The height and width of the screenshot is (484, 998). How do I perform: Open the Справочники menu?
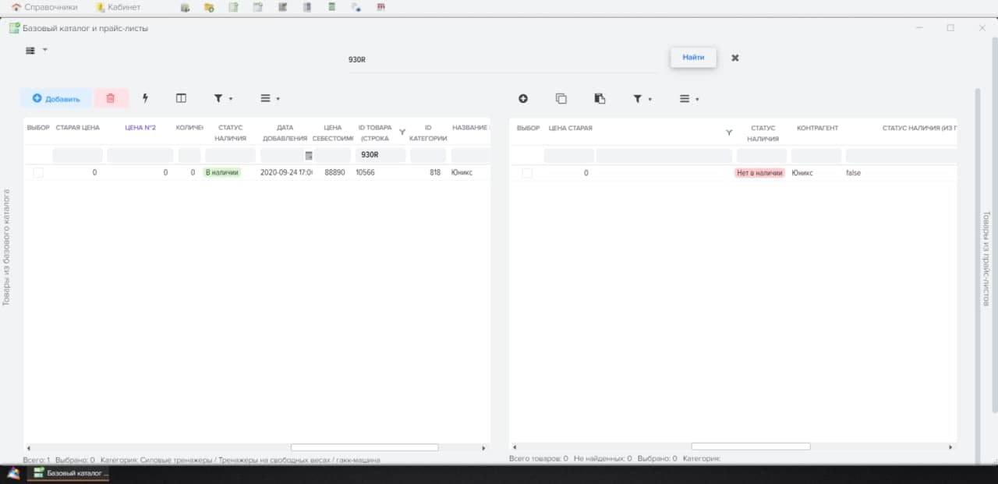pos(44,7)
